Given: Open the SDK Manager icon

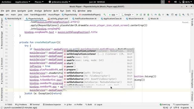Looking at the screenshot, I should [183, 15].
